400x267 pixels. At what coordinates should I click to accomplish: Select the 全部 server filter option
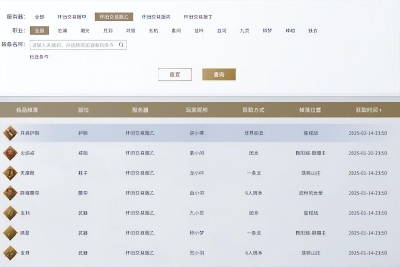click(40, 17)
